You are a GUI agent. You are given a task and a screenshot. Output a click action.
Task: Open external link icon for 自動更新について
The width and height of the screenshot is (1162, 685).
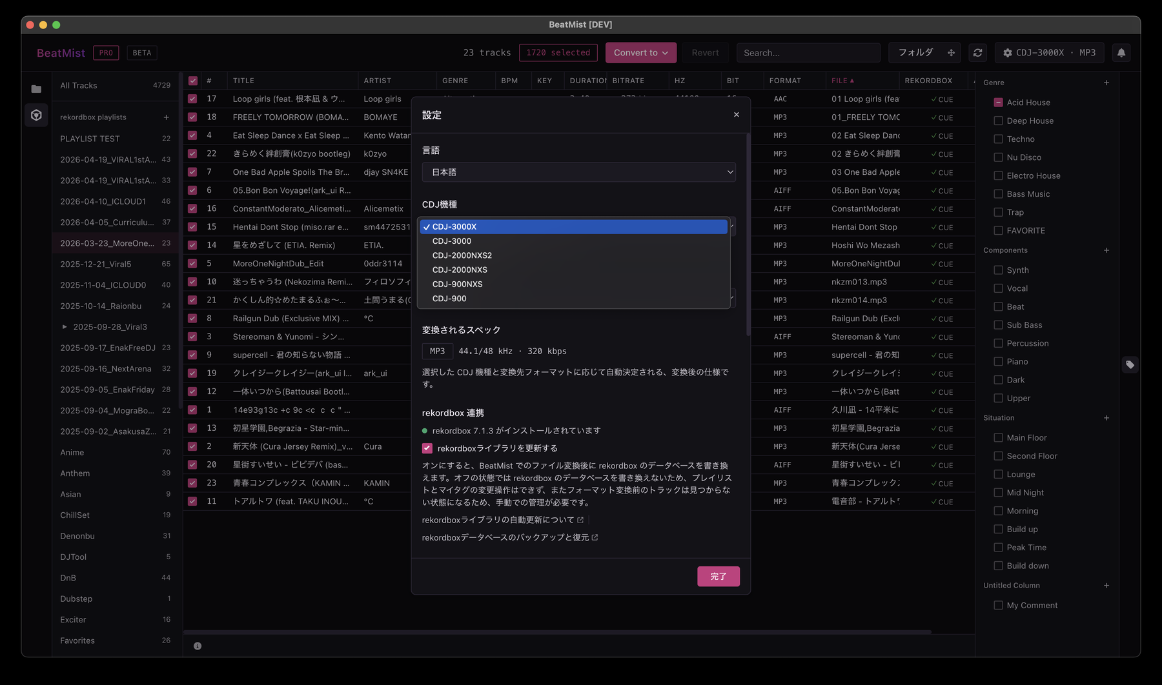click(x=580, y=520)
